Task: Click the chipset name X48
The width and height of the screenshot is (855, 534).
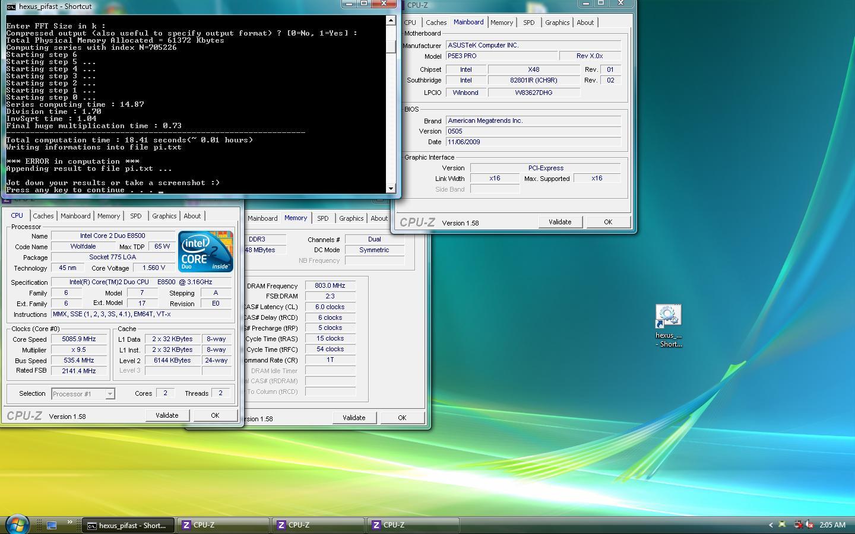Action: pyautogui.click(x=534, y=69)
